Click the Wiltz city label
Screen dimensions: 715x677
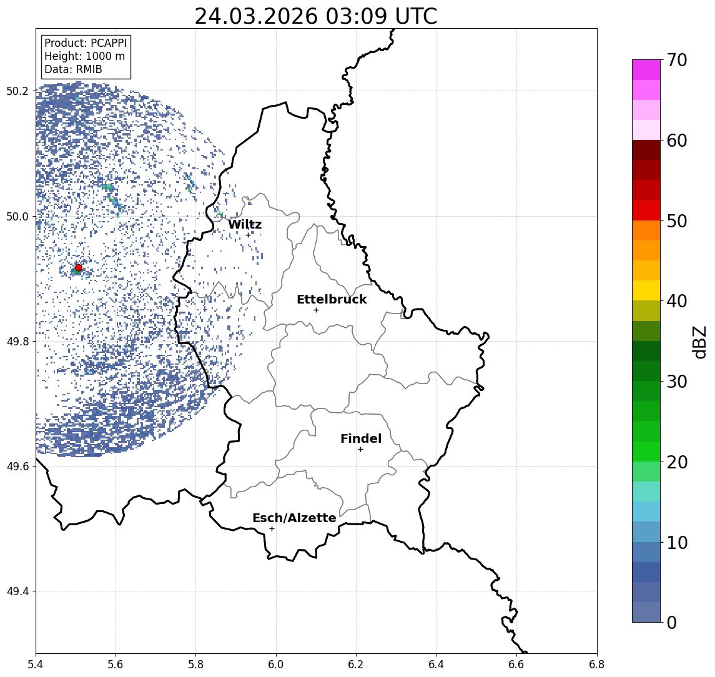pos(245,224)
